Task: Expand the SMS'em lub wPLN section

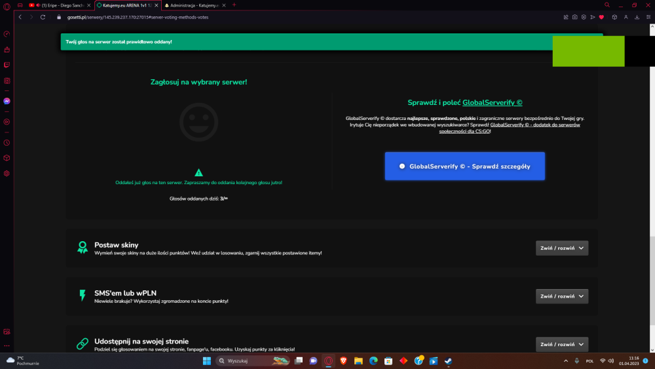Action: coord(562,296)
